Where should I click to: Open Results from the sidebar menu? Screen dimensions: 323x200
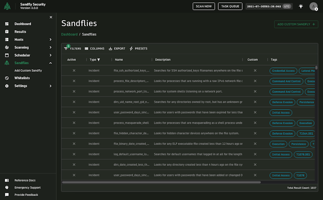tap(20, 32)
